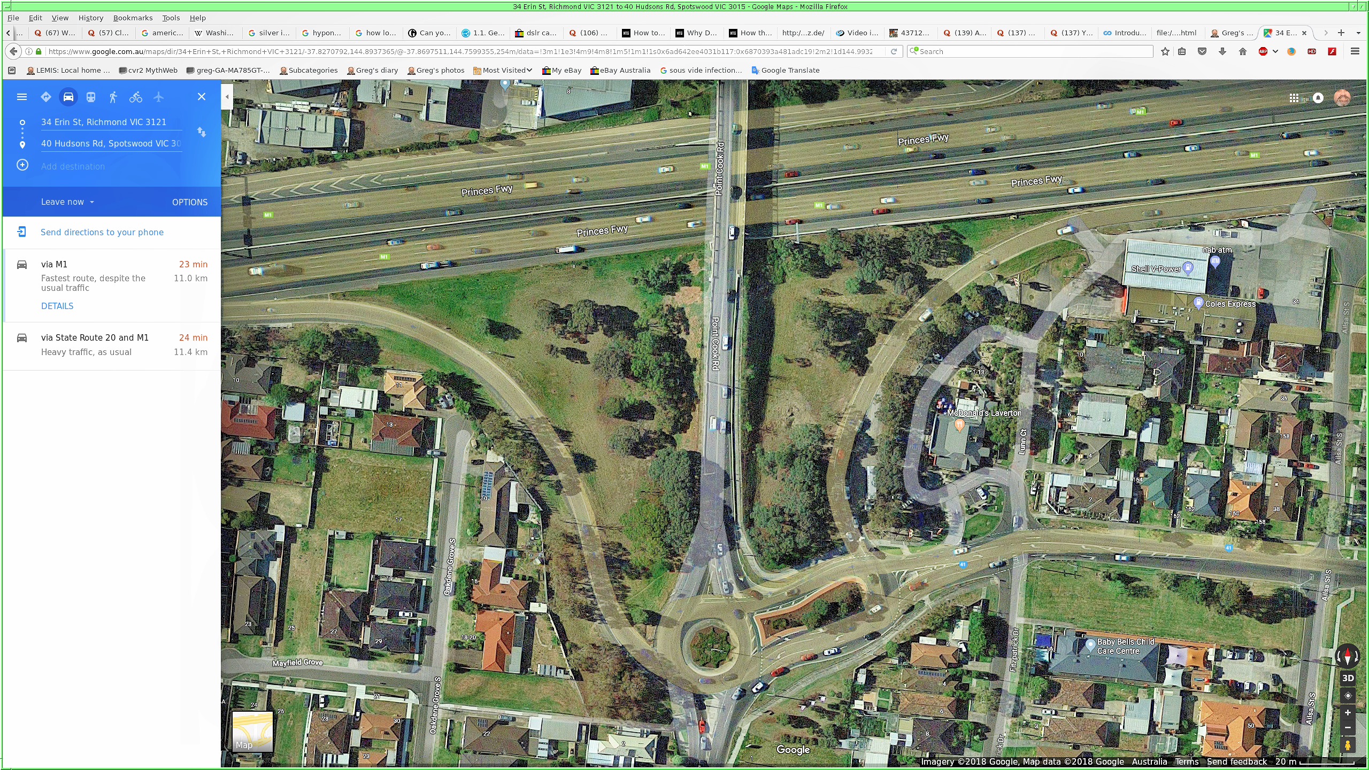Image resolution: width=1369 pixels, height=770 pixels.
Task: Close the directions panel
Action: point(202,97)
